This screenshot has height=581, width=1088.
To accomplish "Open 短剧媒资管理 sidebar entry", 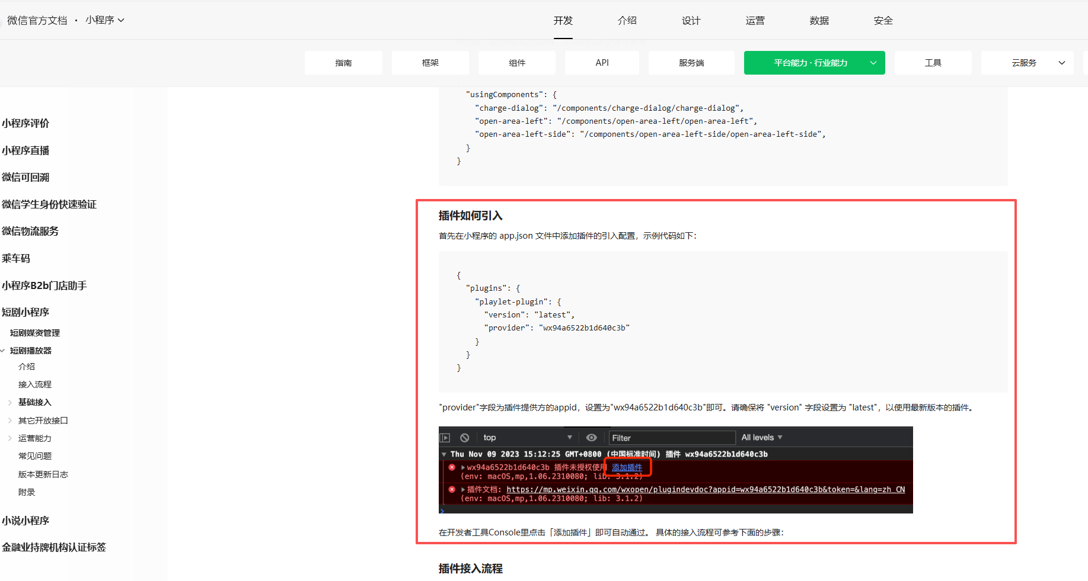I will tap(35, 333).
